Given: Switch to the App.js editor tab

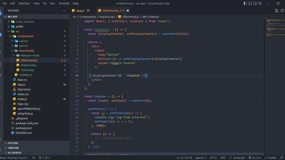Looking at the screenshot, I should click(x=81, y=11).
